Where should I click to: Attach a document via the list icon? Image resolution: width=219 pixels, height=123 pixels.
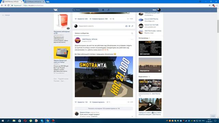(129, 26)
